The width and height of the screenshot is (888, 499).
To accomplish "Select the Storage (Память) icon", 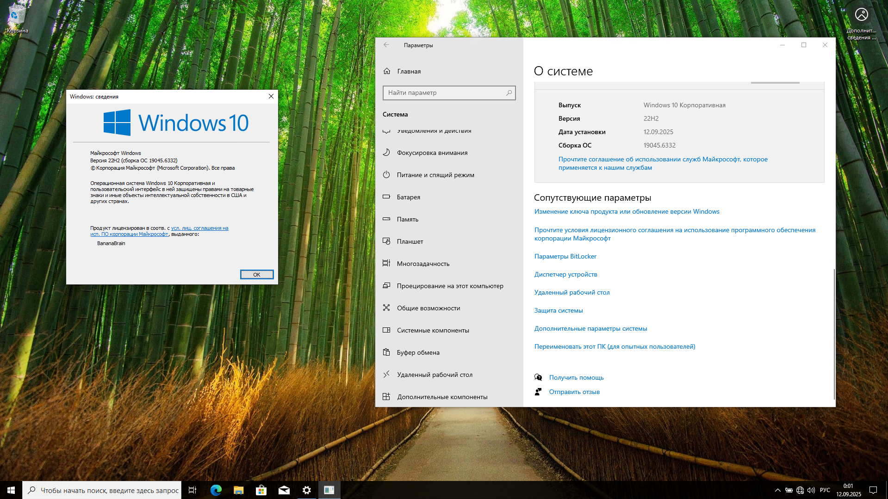I will (x=386, y=219).
